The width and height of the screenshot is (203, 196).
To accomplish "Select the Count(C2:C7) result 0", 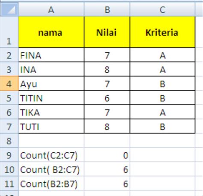I will (107, 155).
